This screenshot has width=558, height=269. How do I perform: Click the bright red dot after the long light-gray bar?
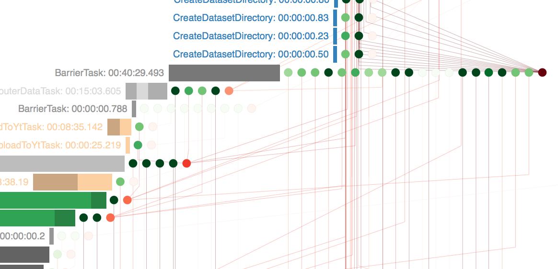coord(186,164)
